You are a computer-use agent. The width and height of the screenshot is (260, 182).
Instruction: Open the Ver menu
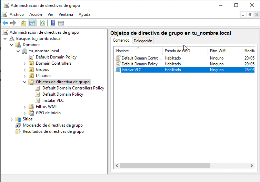tap(50, 14)
